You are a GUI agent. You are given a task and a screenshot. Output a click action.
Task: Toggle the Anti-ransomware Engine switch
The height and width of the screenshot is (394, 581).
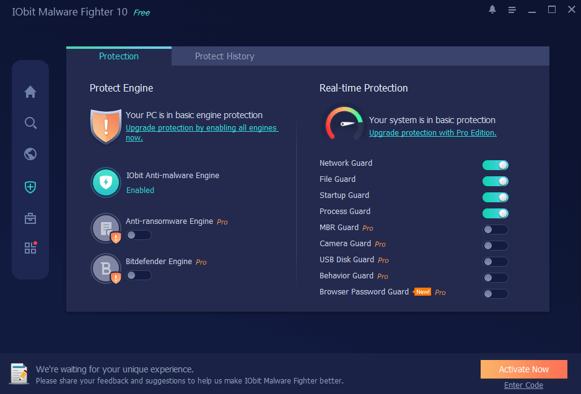(x=139, y=235)
